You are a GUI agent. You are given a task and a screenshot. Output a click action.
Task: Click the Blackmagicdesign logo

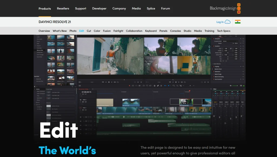(225, 8)
